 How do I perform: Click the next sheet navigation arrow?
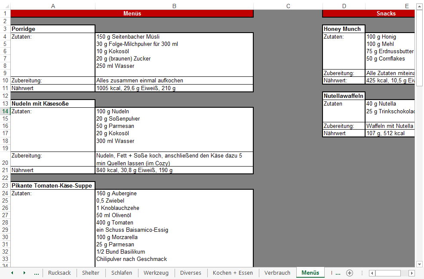coord(24,273)
